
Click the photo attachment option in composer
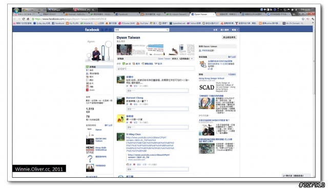tap(136, 64)
